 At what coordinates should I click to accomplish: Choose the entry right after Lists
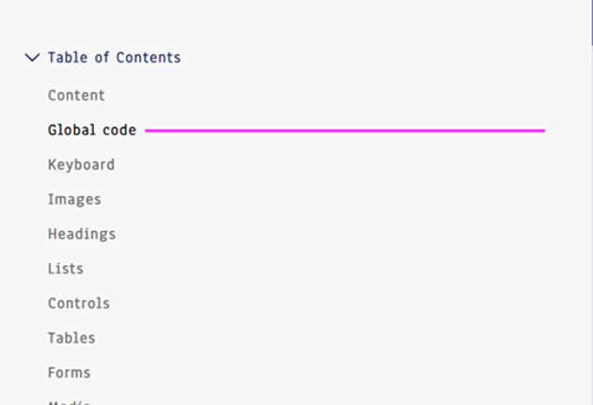[79, 304]
